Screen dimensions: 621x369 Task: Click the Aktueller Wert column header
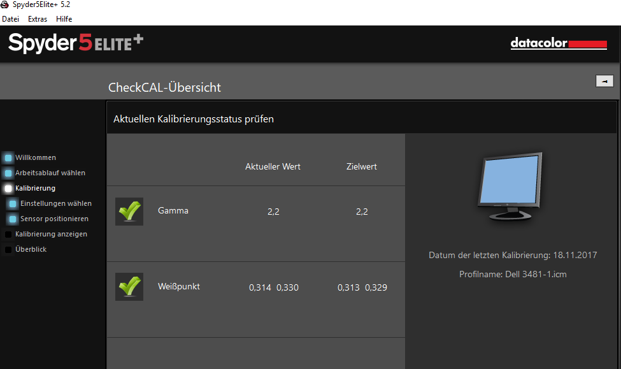[273, 166]
